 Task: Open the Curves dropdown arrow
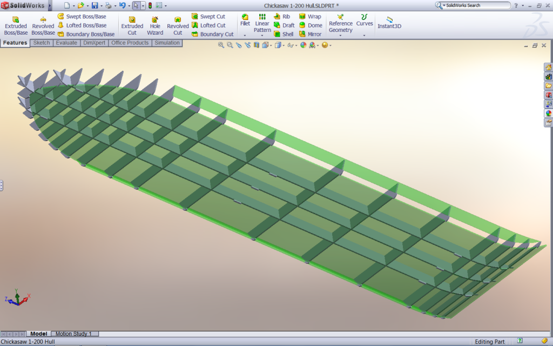pos(365,35)
